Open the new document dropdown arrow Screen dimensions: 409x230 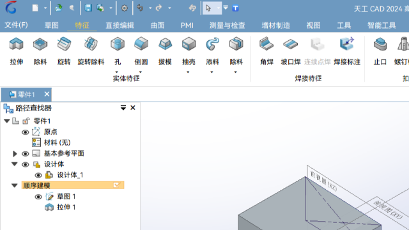coord(45,8)
